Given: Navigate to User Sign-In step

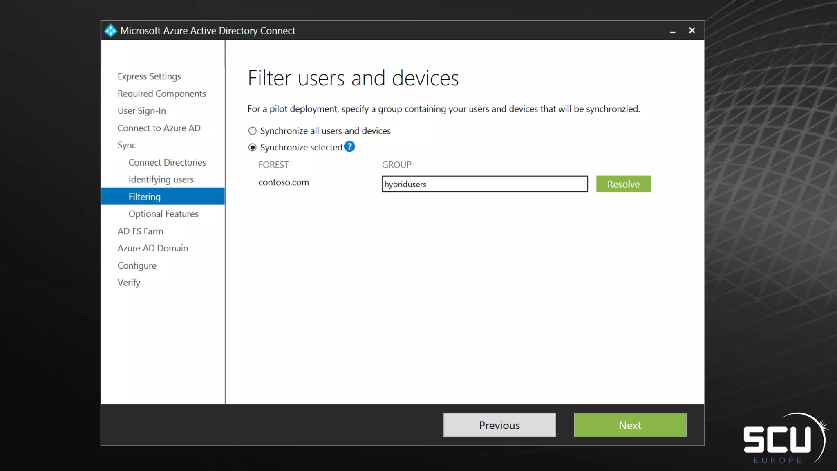Looking at the screenshot, I should [x=141, y=111].
